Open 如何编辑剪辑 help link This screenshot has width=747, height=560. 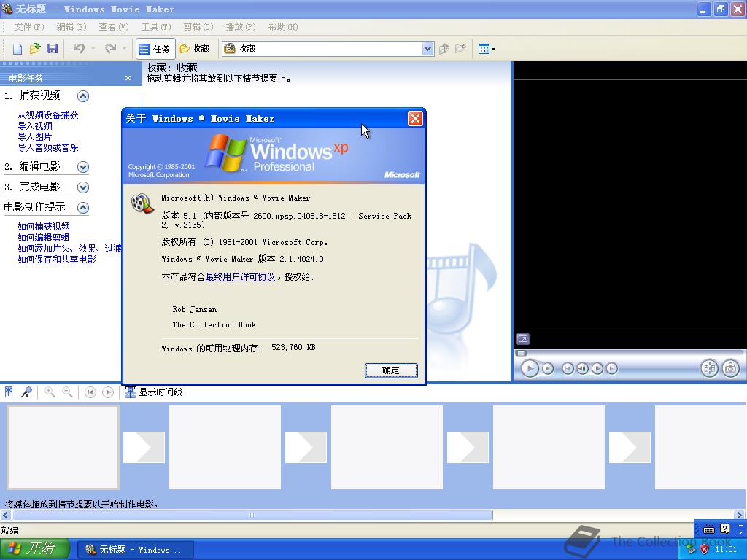(x=43, y=237)
